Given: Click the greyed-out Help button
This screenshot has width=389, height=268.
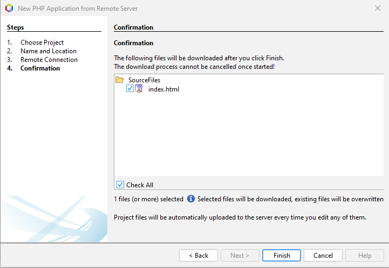Looking at the screenshot, I should [x=365, y=256].
